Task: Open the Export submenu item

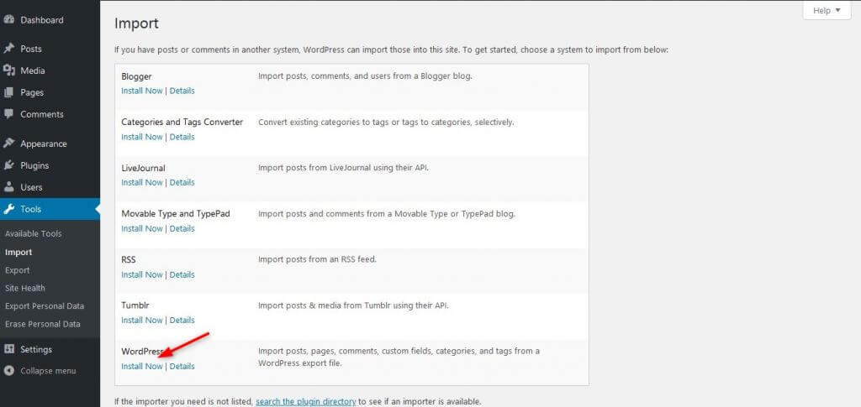Action: click(x=18, y=270)
